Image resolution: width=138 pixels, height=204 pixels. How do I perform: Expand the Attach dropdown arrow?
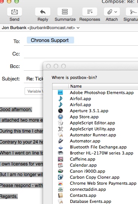click(x=116, y=12)
